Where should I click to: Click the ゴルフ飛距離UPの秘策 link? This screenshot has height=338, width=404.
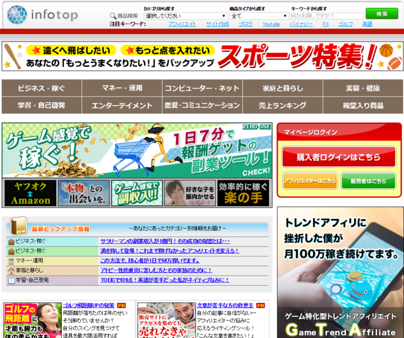point(88,306)
